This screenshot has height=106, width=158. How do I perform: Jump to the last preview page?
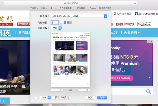(x=87, y=90)
